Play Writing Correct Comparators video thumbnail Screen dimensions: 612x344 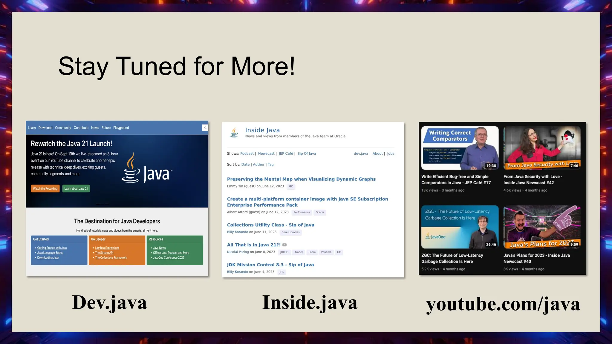460,148
